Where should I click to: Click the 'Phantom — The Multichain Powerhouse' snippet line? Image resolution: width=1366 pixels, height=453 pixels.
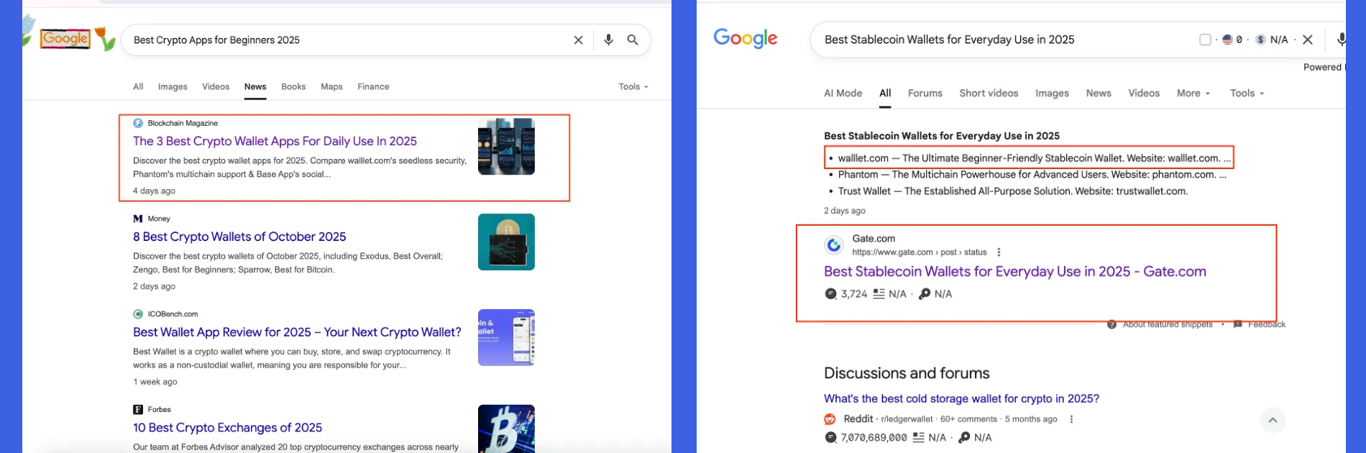[x=1032, y=175]
